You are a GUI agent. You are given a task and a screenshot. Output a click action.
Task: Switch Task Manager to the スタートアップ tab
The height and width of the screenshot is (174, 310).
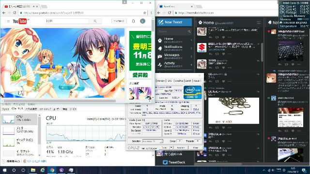pyautogui.click(x=45, y=109)
